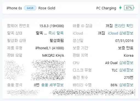The width and height of the screenshot is (140, 101).
Task: Click 애플 ID 잠금 label
Action: tap(83, 26)
